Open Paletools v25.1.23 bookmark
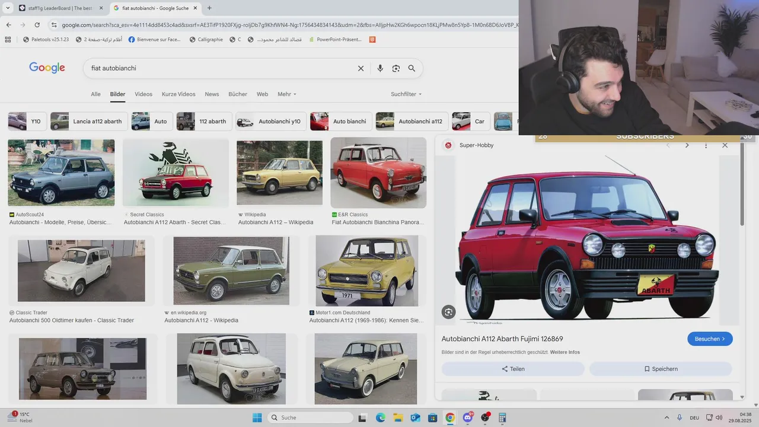Image resolution: width=759 pixels, height=427 pixels. tap(45, 40)
